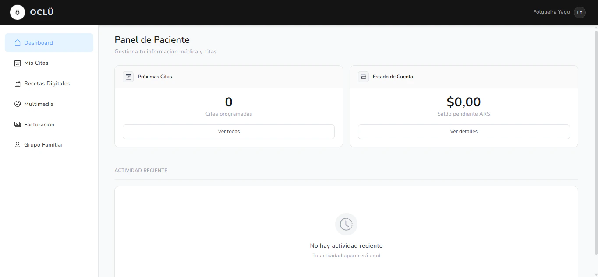The width and height of the screenshot is (598, 277).
Task: Go to Mis Citas section
Action: 49,63
